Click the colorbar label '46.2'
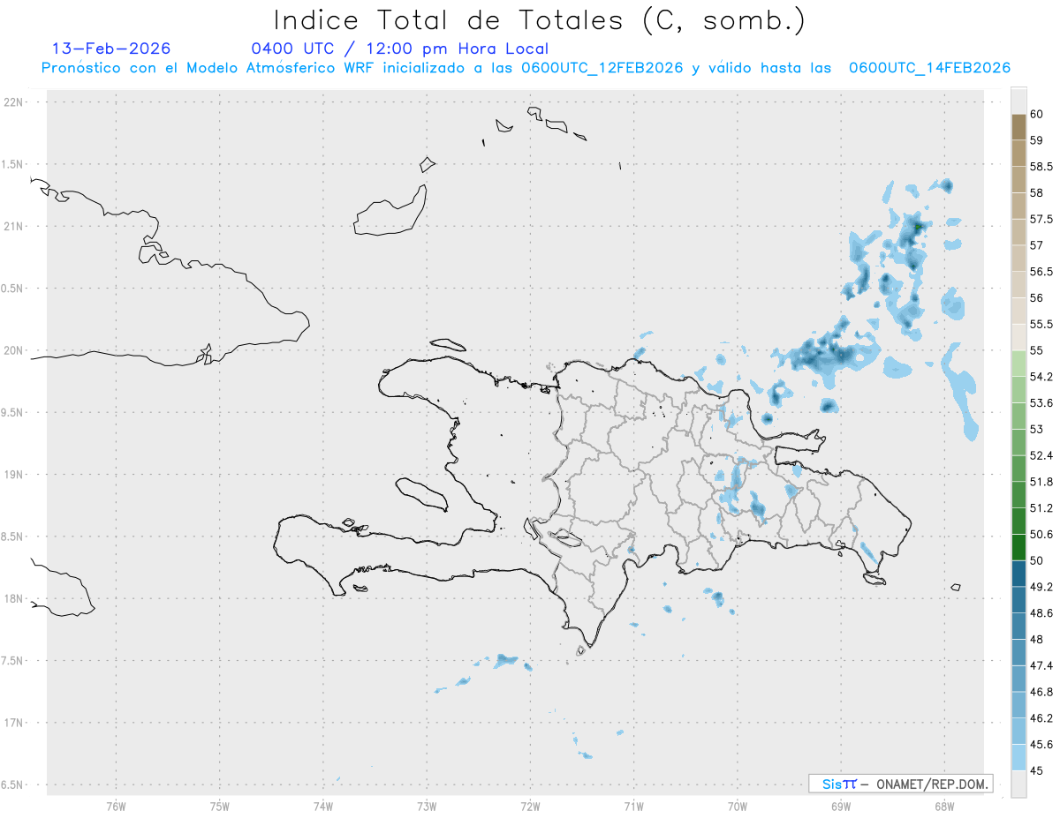Screen dimensions: 1060x818 click(1041, 717)
